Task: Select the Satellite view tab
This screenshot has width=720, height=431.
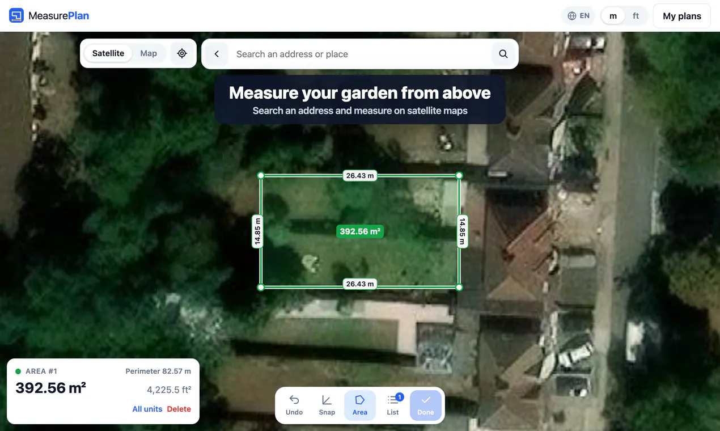Action: coord(108,53)
